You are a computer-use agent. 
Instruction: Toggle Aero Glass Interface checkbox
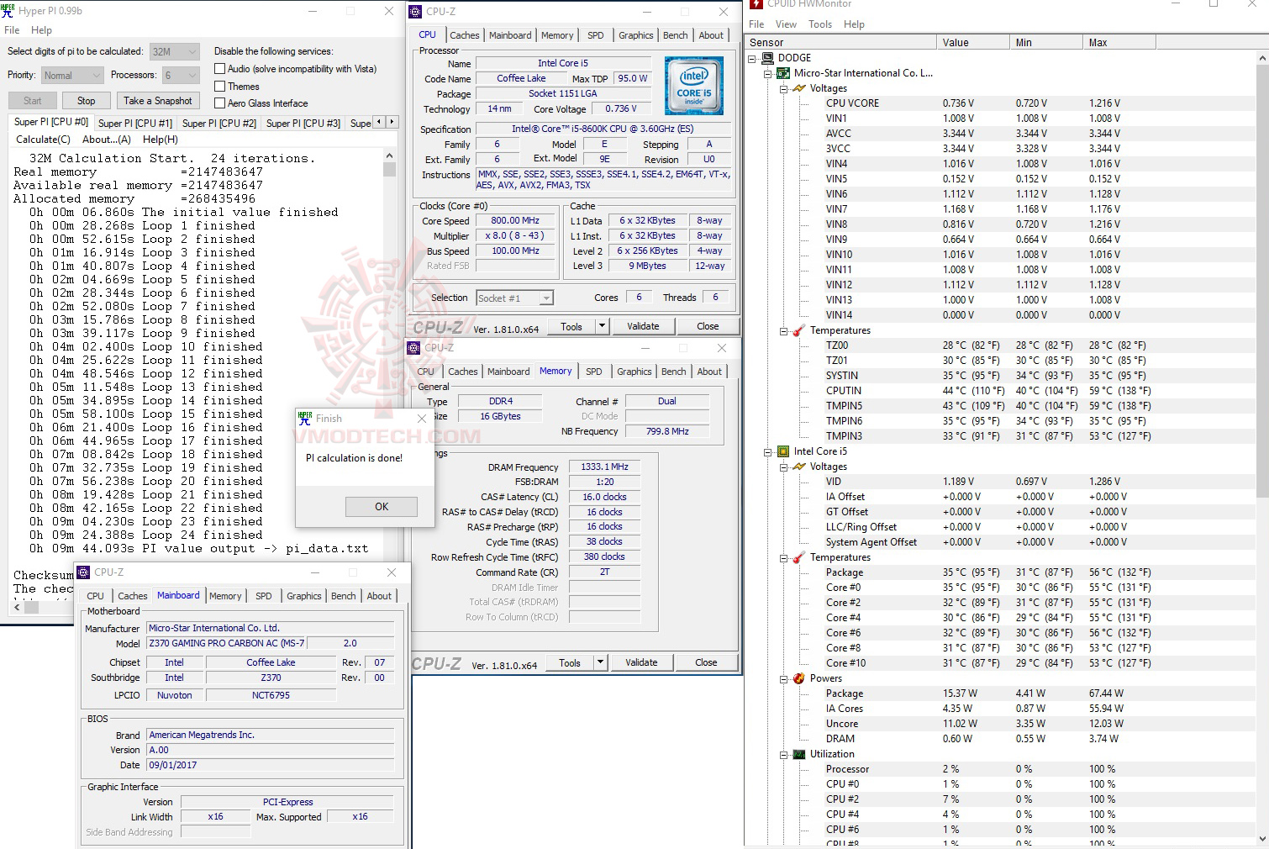pos(220,103)
